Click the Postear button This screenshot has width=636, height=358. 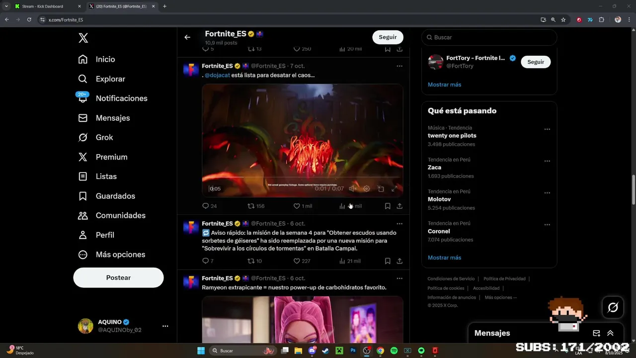[x=118, y=277]
